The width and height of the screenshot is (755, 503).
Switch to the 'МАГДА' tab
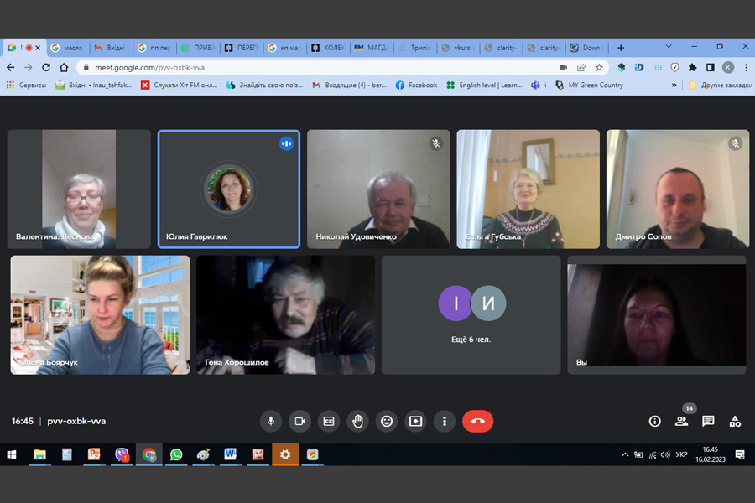[372, 48]
